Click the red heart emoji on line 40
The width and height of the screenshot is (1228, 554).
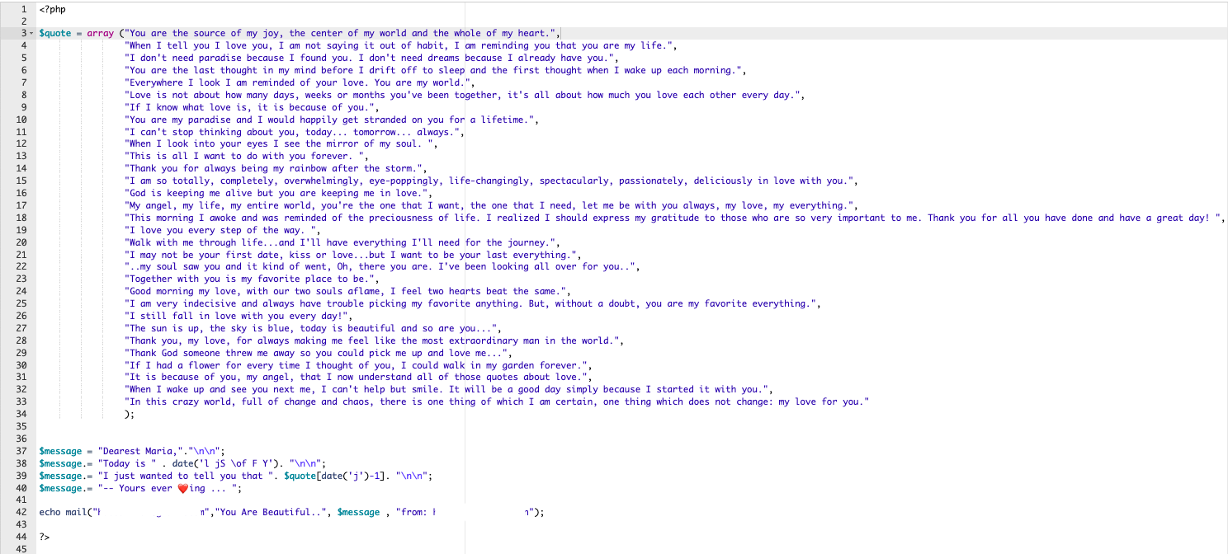(183, 488)
